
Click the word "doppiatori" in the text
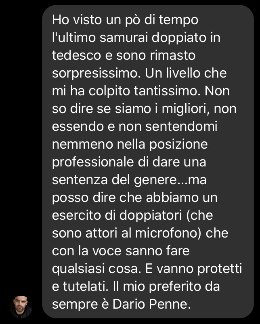pyautogui.click(x=150, y=216)
